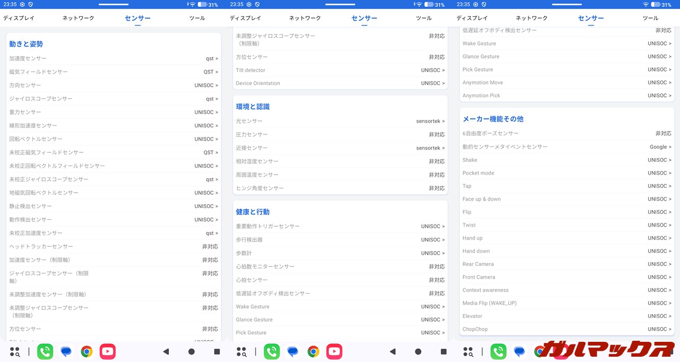Tap the battery icon in middle screen status bar
The image size is (680, 362).
point(428,4)
